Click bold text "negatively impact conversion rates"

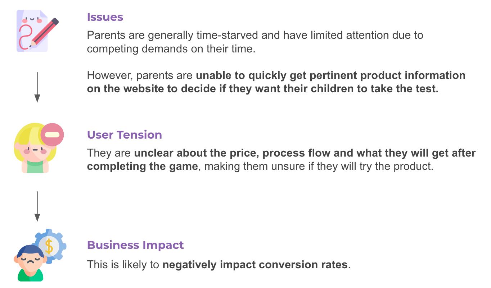[x=255, y=265]
